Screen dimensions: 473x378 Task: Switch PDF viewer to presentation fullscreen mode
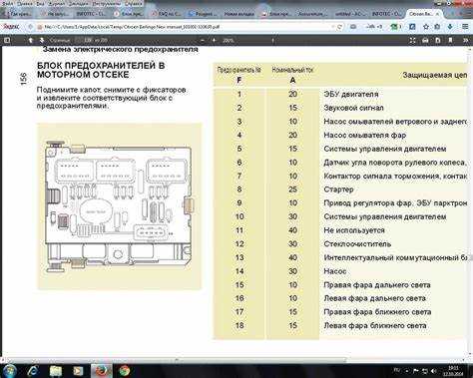(412, 40)
